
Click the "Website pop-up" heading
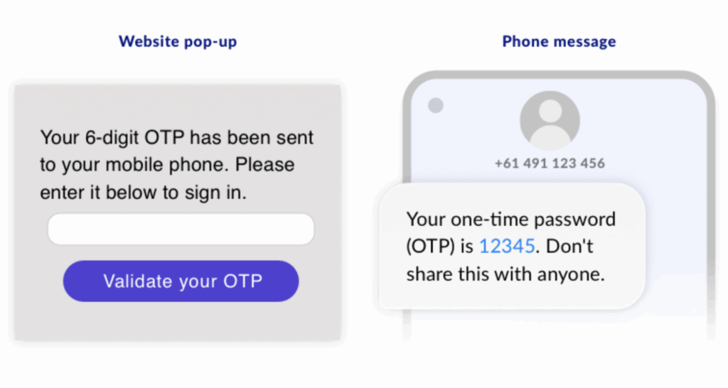(x=178, y=41)
